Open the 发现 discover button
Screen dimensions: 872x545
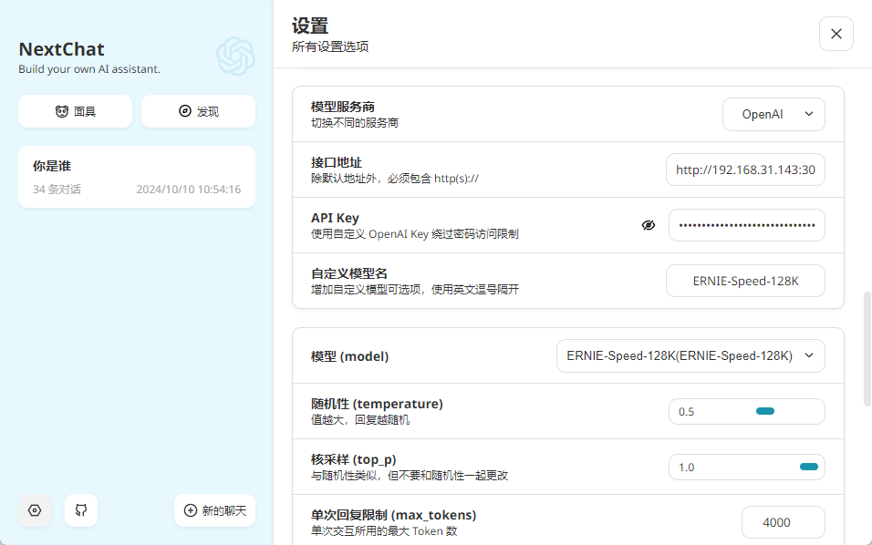[199, 111]
